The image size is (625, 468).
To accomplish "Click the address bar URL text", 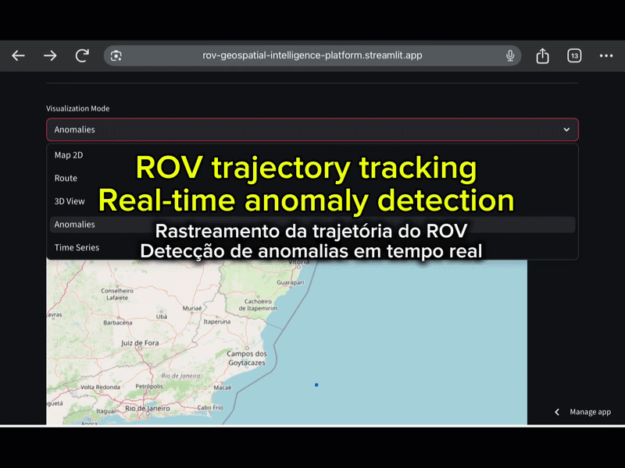I will [x=312, y=55].
